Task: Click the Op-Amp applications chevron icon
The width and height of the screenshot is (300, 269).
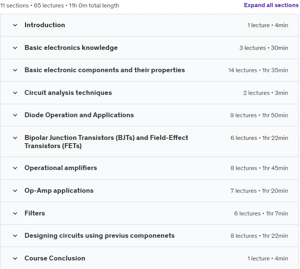Action: point(15,190)
